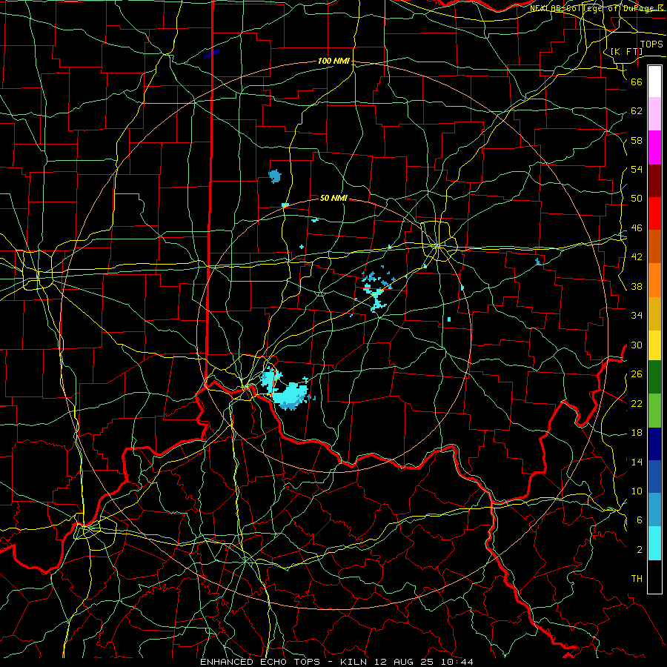Click the 50 NMI range ring label
The width and height of the screenshot is (667, 667).
[333, 198]
